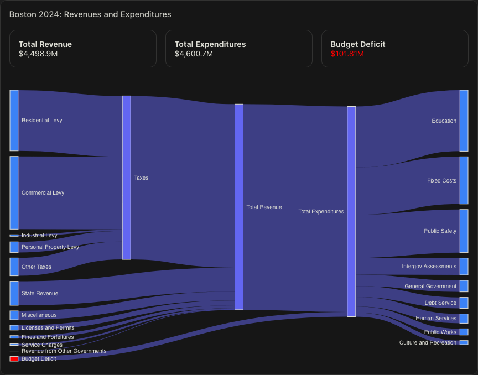Click the Revenue from Other Governments label
Screen dimensions: 478x375
pos(64,351)
